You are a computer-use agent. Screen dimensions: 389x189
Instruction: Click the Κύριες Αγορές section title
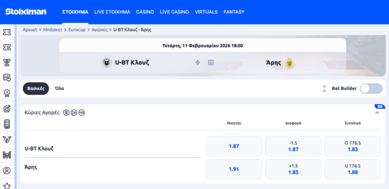pos(42,113)
